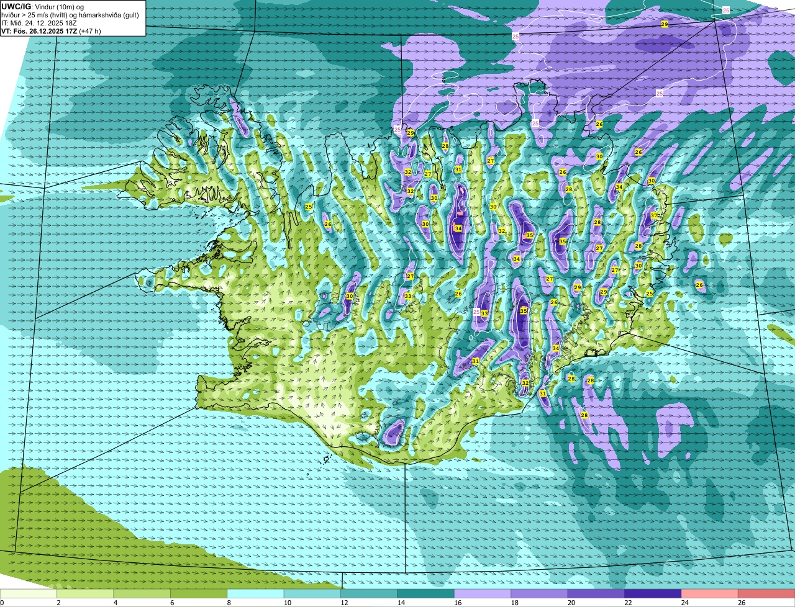The image size is (795, 607).
Task: Click the 18–20 m/s purple legend block
Action: click(539, 594)
